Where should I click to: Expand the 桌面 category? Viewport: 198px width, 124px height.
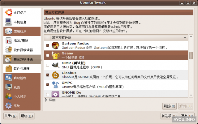tap(22, 87)
